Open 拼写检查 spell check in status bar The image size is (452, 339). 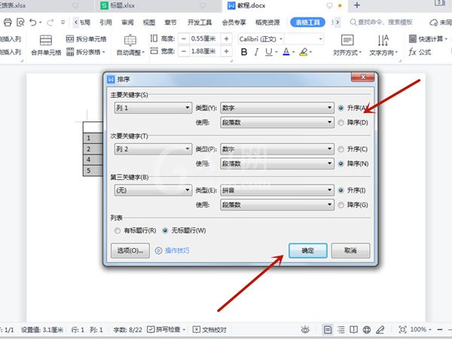(166, 329)
